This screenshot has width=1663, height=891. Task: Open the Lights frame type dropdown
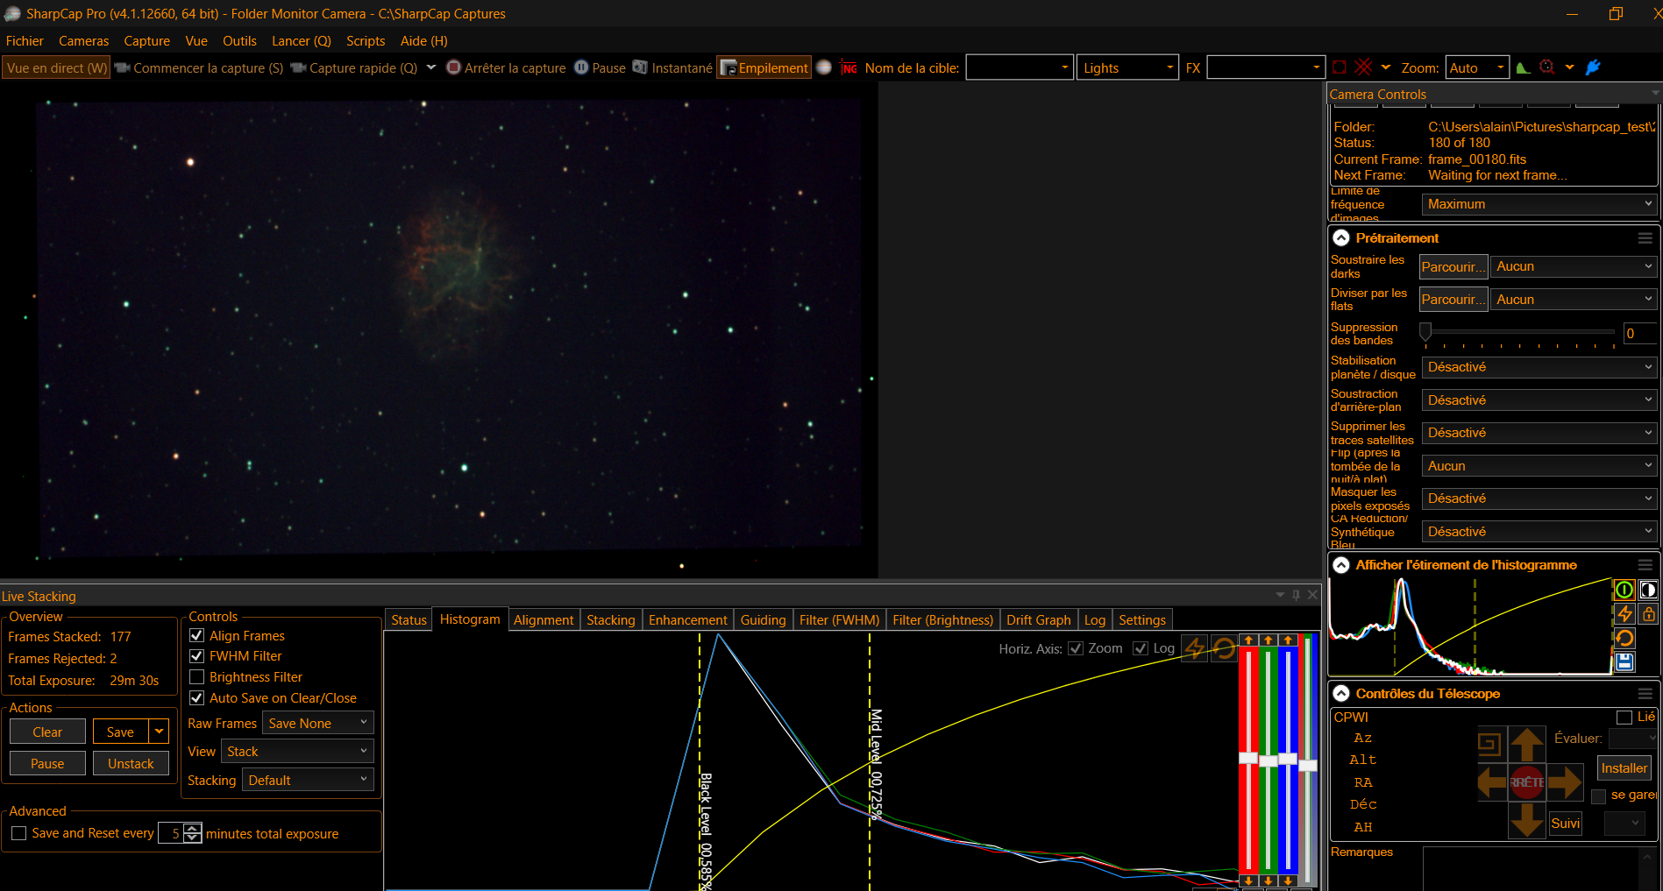(1127, 67)
